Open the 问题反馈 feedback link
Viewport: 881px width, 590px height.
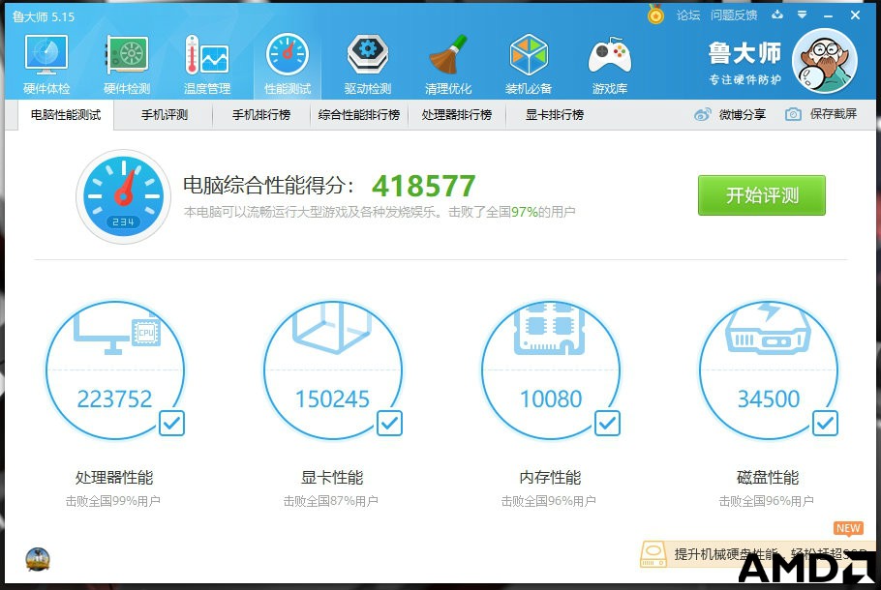[x=734, y=15]
